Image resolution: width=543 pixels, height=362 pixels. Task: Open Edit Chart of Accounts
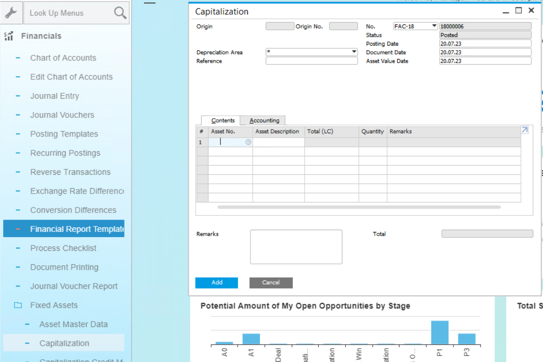pos(72,77)
